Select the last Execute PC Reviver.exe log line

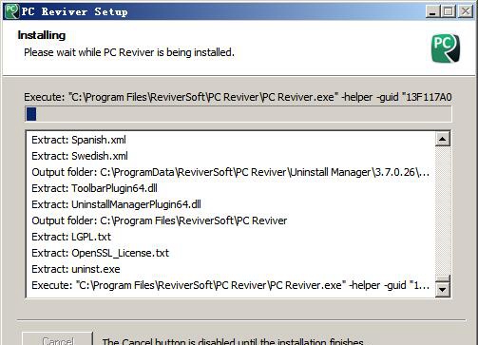click(x=230, y=285)
